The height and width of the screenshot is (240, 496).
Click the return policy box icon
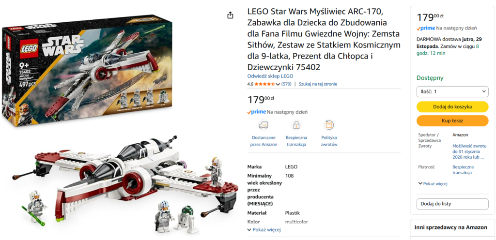(x=329, y=125)
